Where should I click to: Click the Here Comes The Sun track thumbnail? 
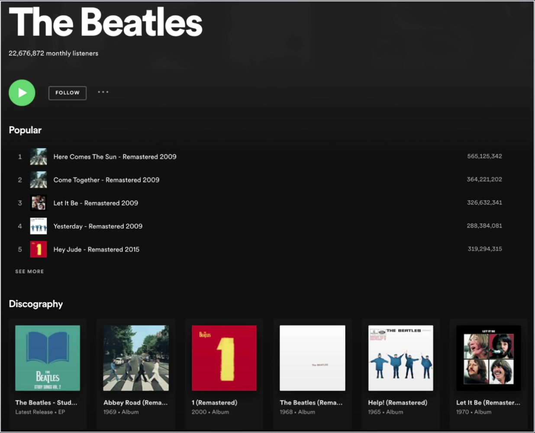(39, 156)
